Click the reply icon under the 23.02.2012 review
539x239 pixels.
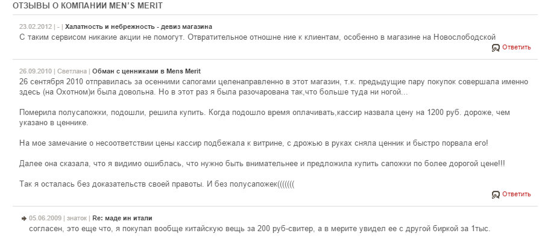click(496, 48)
